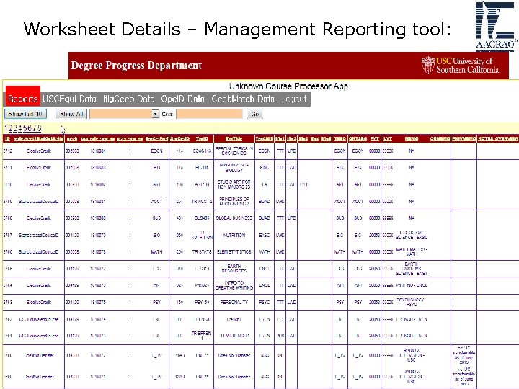
Task: Select the PRINCIPLES OF ACCOUNTING title cell
Action: (234, 202)
